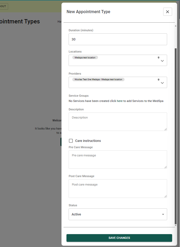Click the Post Care Message text area
This screenshot has width=180, height=247.
118,188
